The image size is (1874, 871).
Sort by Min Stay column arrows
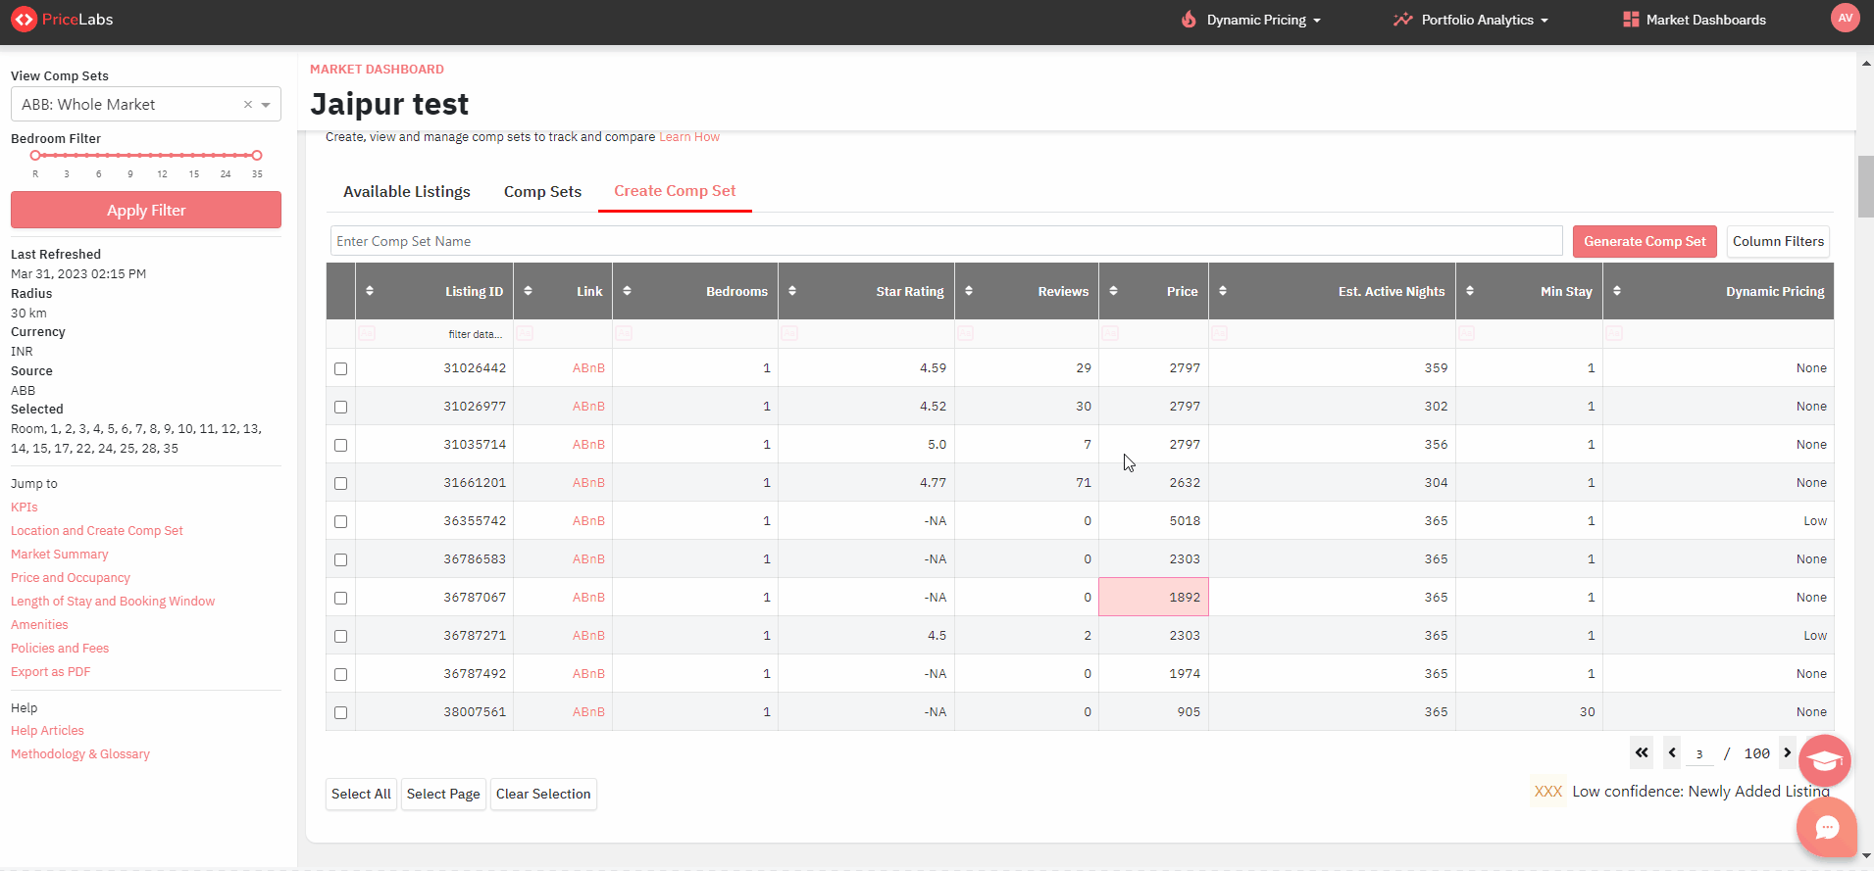pos(1470,291)
